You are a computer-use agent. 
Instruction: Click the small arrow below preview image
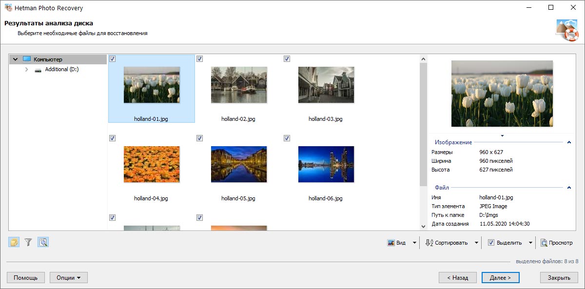point(502,136)
